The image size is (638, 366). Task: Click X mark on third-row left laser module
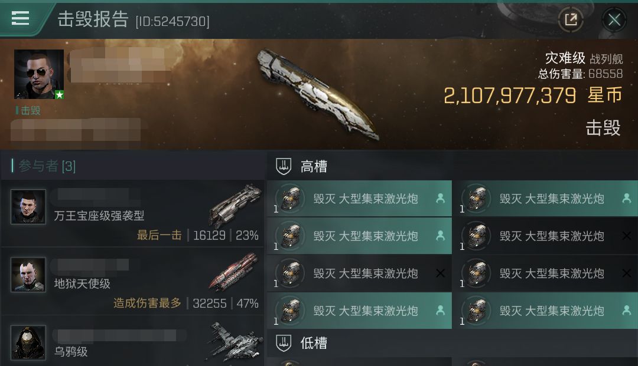click(x=440, y=273)
